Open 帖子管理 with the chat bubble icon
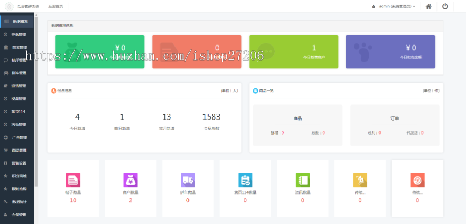The width and height of the screenshot is (466, 224). pyautogui.click(x=17, y=61)
